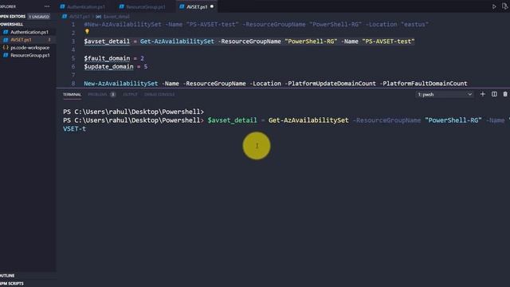Click the file icon next to AVSET.ps1 in Explorer

point(6,40)
